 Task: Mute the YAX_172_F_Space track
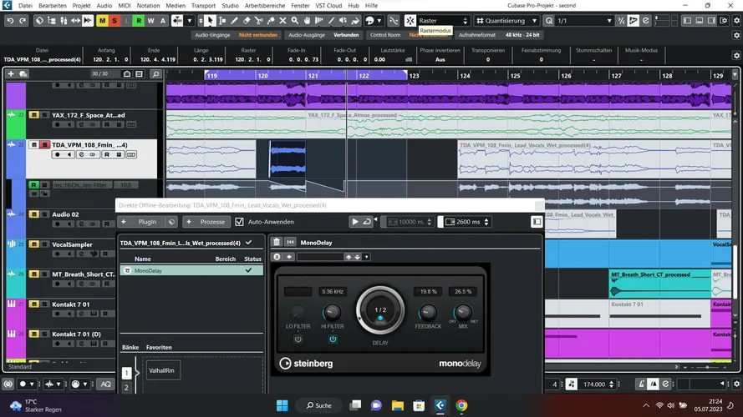[x=33, y=115]
